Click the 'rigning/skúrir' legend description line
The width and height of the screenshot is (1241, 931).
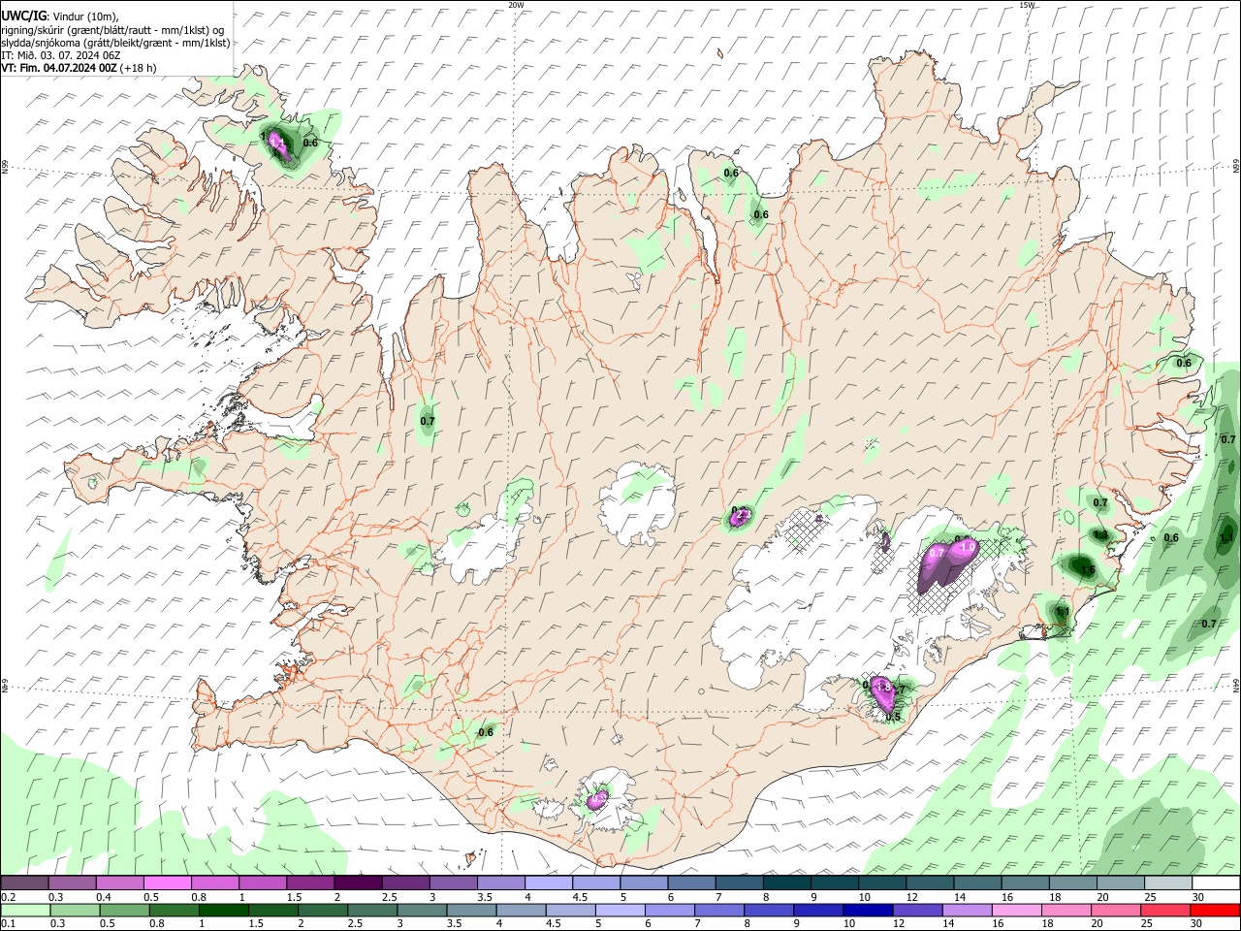click(112, 30)
